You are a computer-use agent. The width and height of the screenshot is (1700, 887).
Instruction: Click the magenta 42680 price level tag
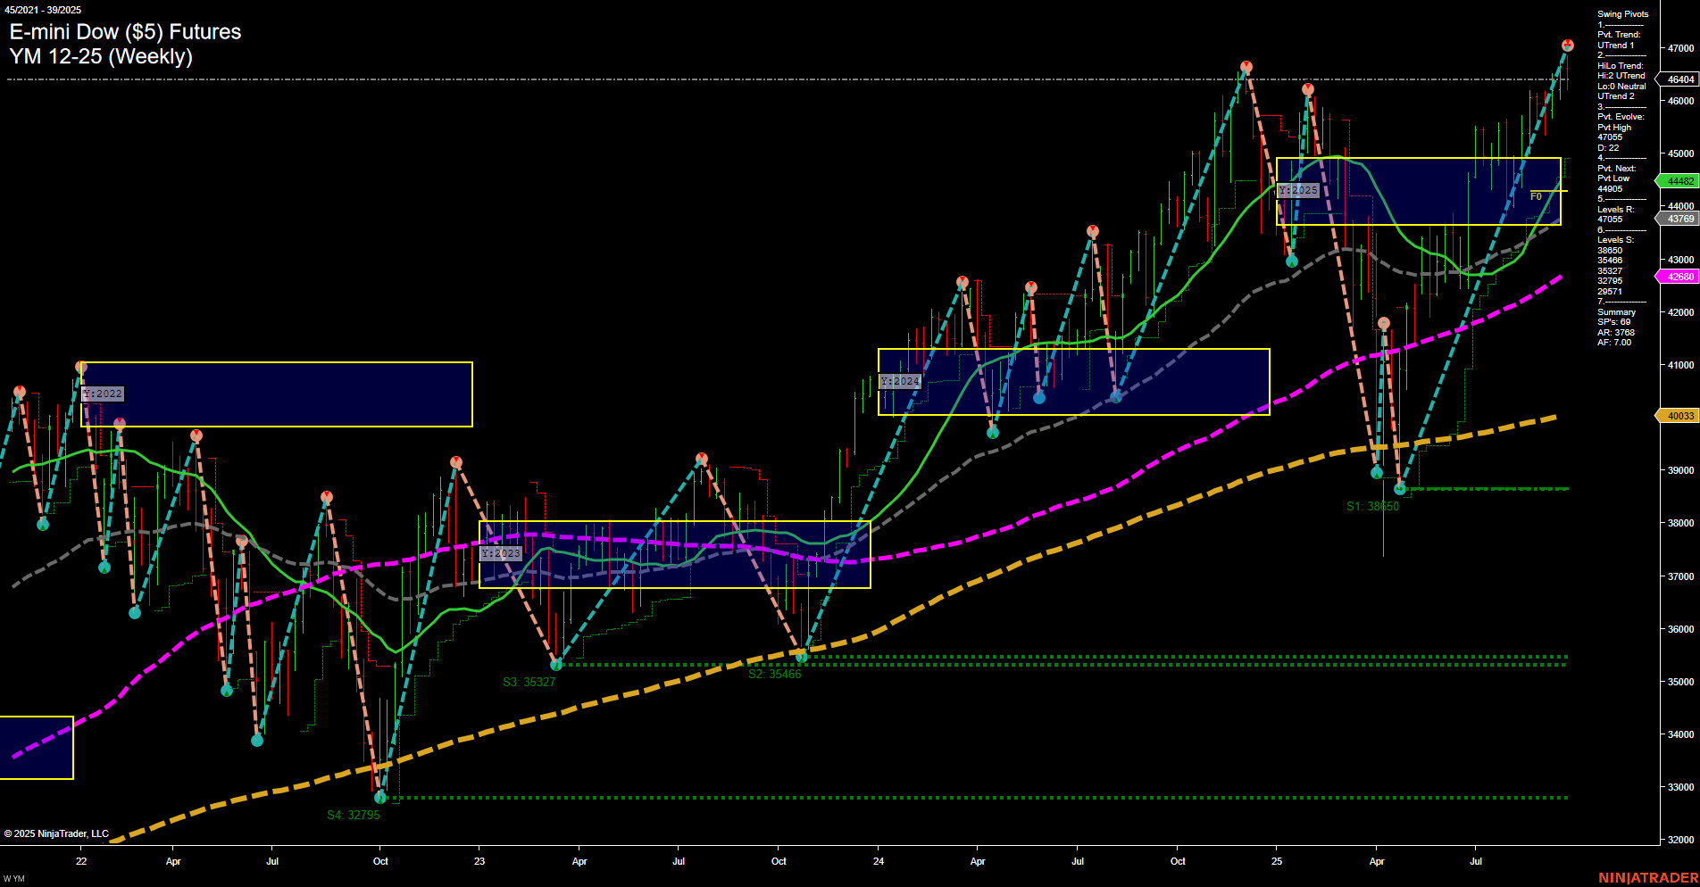[x=1679, y=277]
